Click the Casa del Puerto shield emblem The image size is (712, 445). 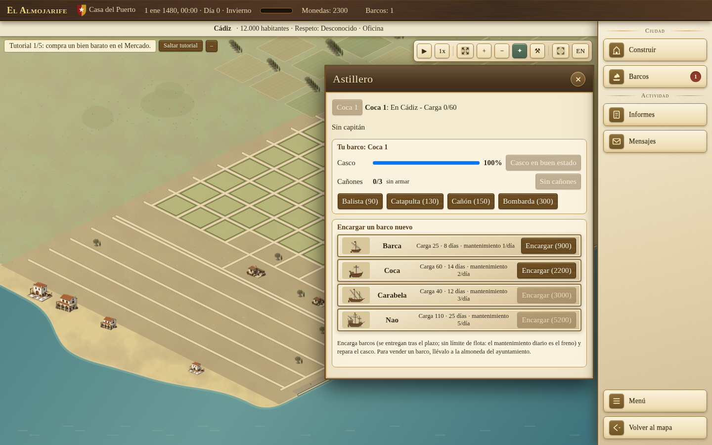coord(82,10)
